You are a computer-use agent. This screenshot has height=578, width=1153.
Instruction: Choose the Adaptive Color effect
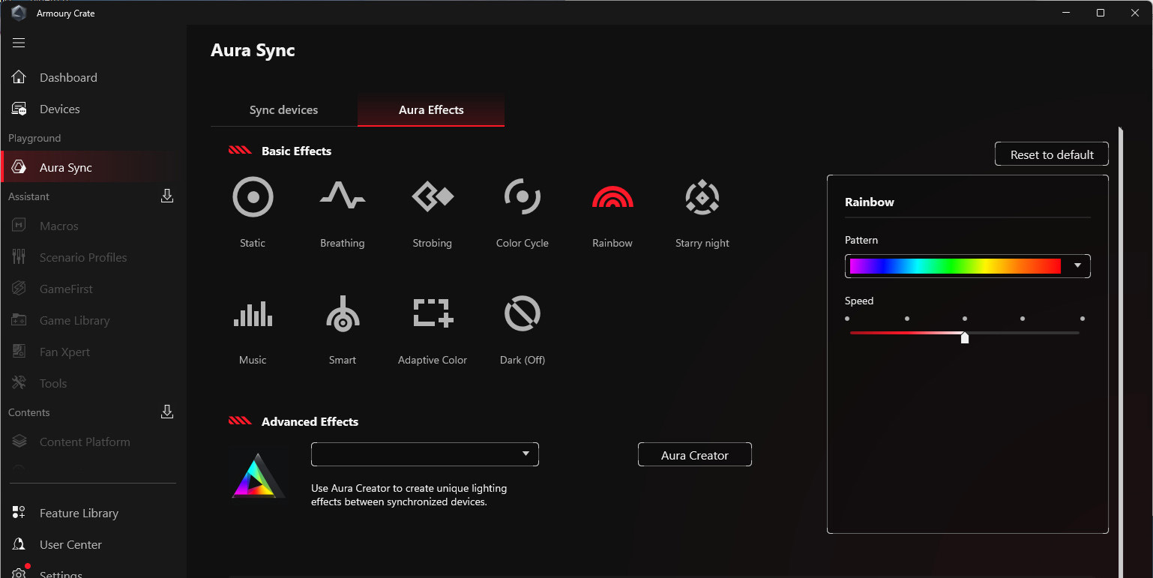[x=433, y=315]
